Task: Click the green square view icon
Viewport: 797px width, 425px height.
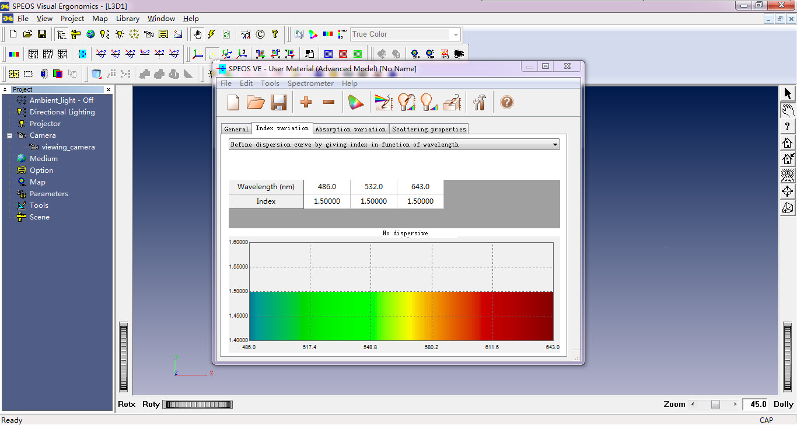Action: pos(358,54)
